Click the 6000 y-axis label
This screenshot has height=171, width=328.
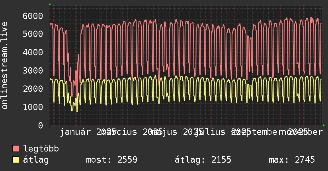pos(32,16)
